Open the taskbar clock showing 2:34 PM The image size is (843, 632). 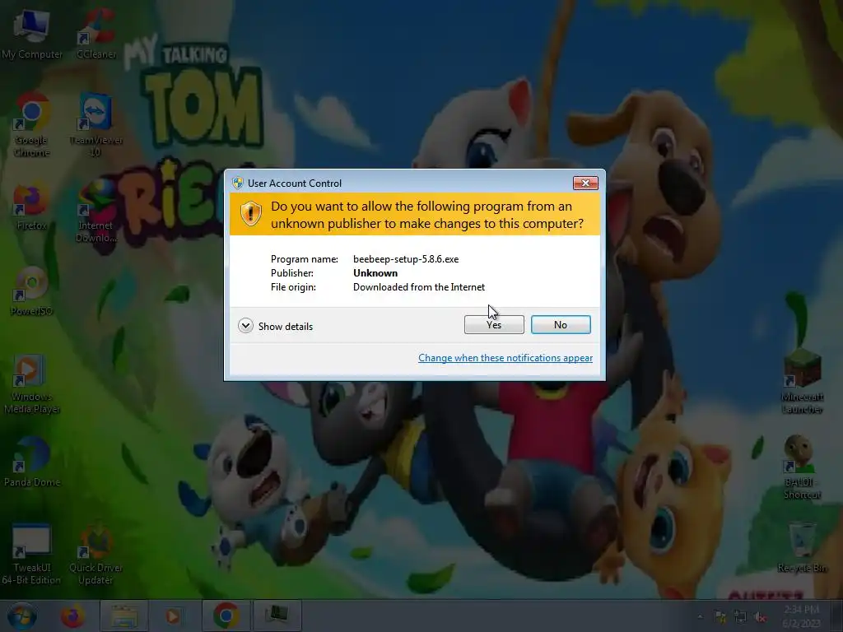801,616
